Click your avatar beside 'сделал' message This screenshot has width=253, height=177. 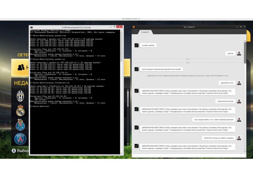(239, 53)
